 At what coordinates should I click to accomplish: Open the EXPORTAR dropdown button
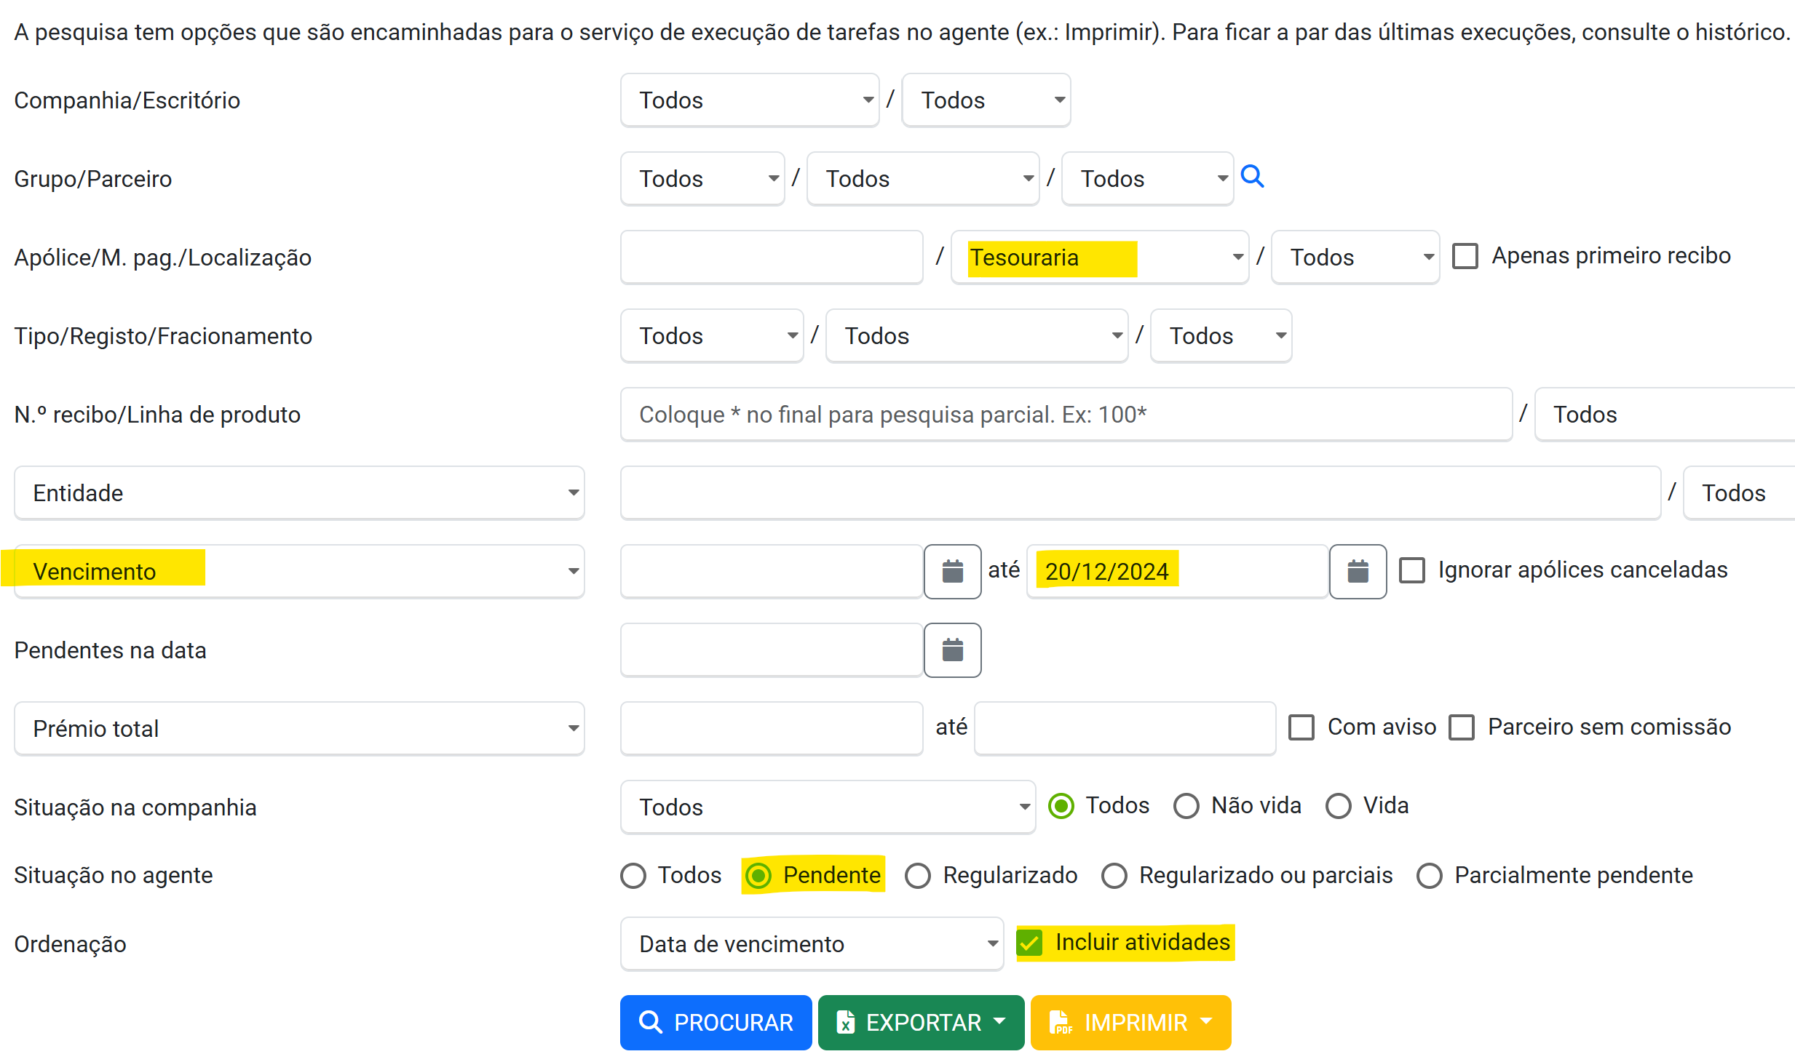921,1022
